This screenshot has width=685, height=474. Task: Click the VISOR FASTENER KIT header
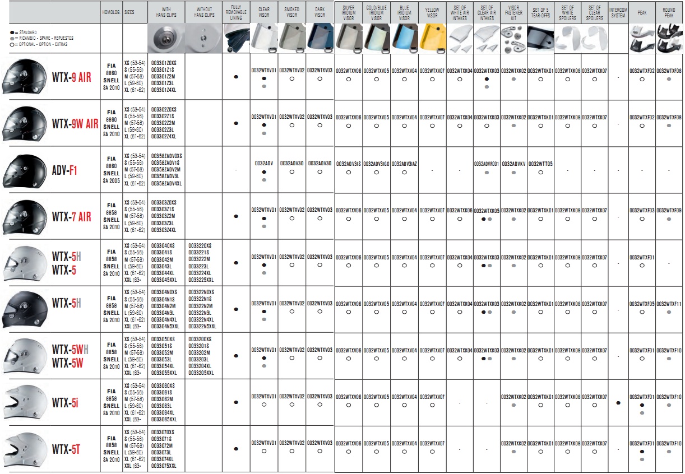pos(513,12)
